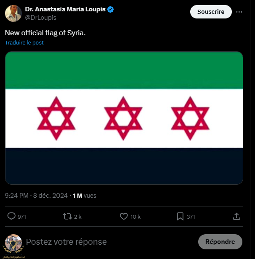Click the 1 M vues count
The height and width of the screenshot is (259, 255).
pos(84,196)
